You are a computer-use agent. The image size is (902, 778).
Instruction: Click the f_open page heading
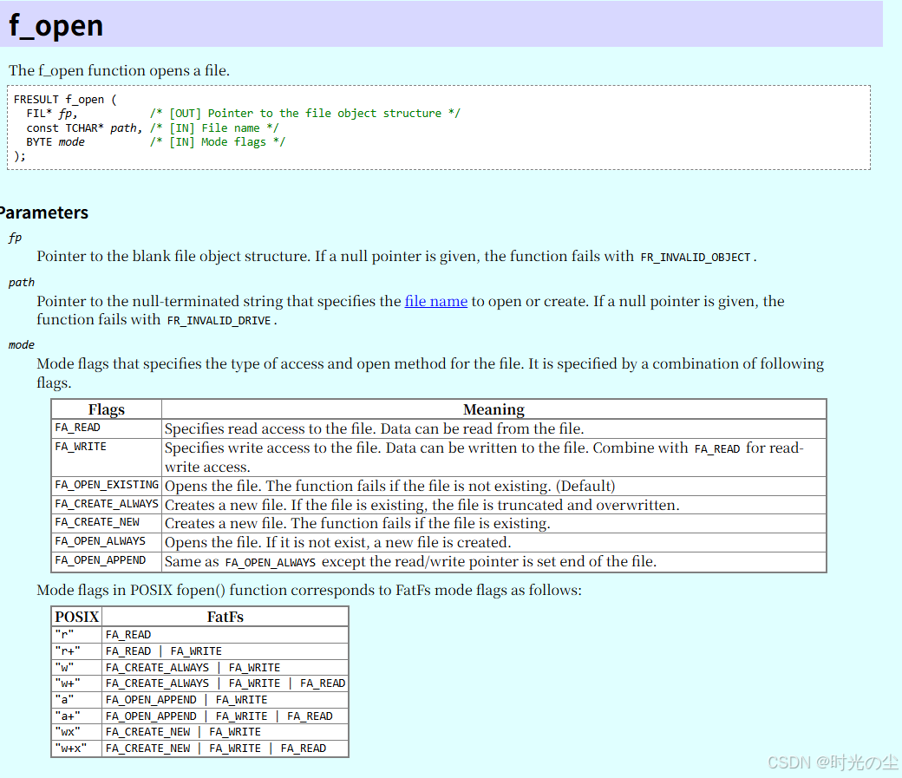[56, 25]
